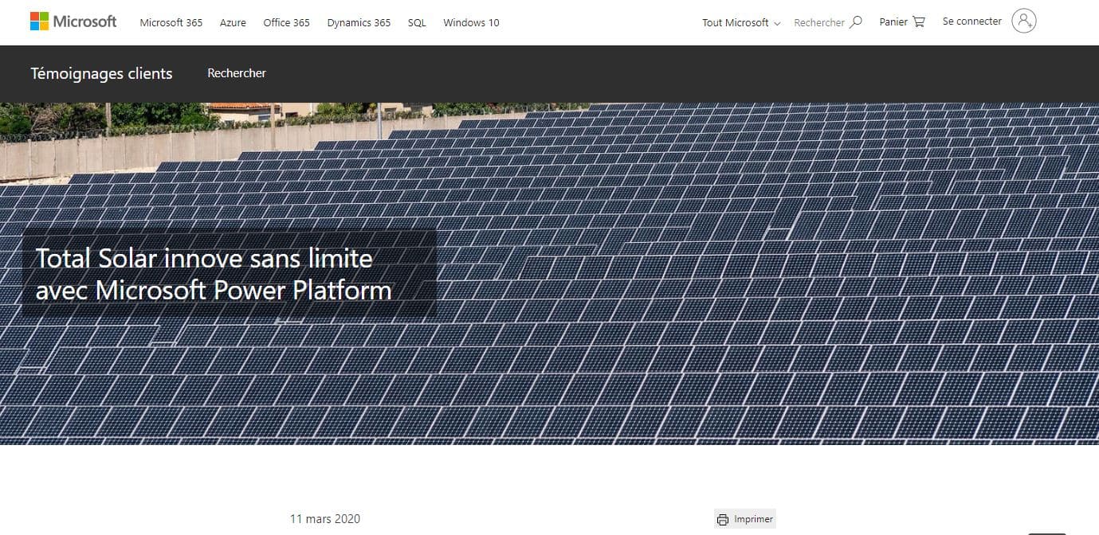Click the printer icon beside Imprimer
Viewport: 1099px width, 535px height.
pos(723,520)
